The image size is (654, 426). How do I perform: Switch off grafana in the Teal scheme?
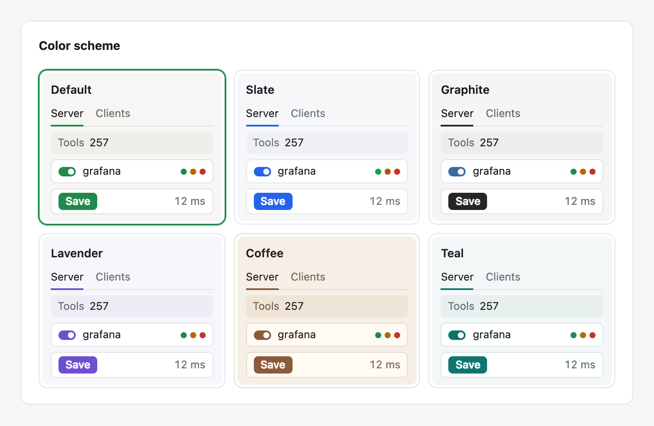[457, 335]
